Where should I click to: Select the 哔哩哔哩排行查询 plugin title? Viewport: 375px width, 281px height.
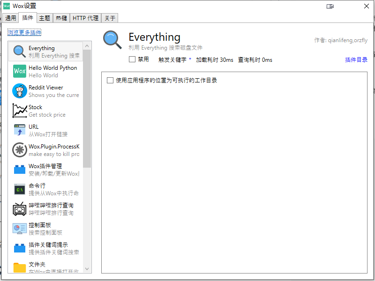(51, 205)
